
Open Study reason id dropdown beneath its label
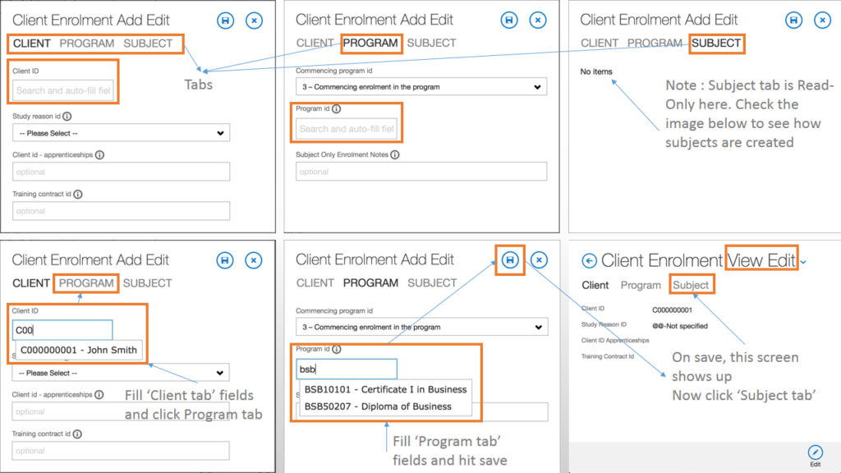point(121,133)
